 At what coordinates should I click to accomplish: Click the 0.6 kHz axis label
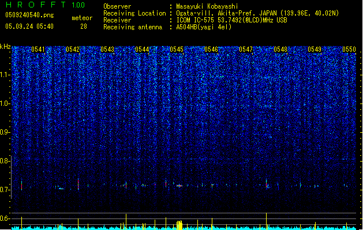5,218
